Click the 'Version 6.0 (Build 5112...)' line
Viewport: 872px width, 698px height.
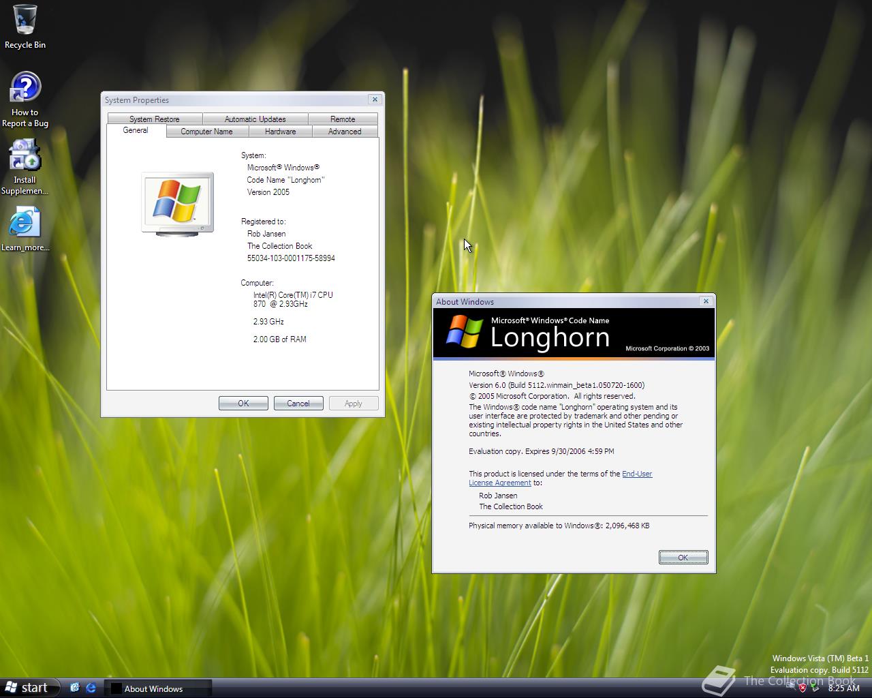557,385
